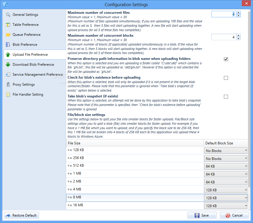Click the floppy disk icon on Save
This screenshot has width=253, height=223.
[197, 215]
